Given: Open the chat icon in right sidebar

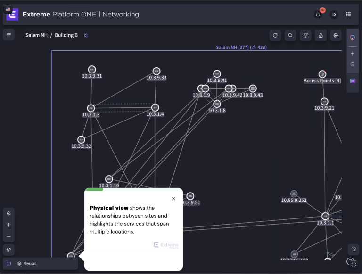Looking at the screenshot, I should click(x=353, y=64).
